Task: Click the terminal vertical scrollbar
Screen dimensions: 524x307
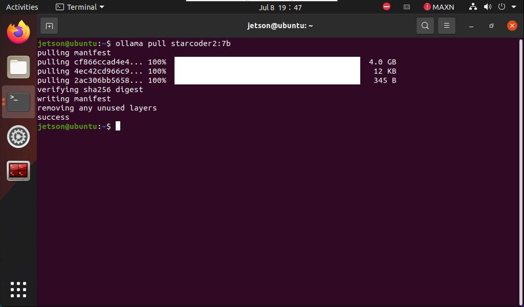Action: (x=520, y=172)
